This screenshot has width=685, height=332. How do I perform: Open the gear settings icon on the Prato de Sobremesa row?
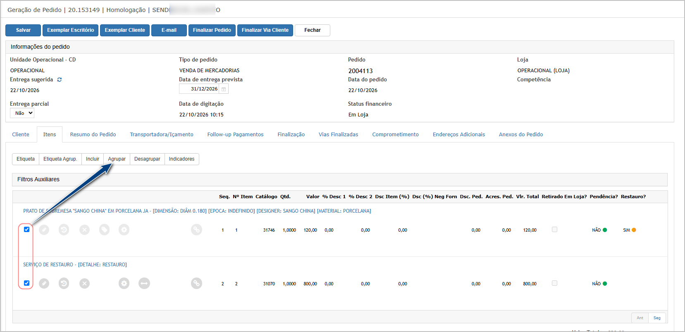(x=124, y=230)
